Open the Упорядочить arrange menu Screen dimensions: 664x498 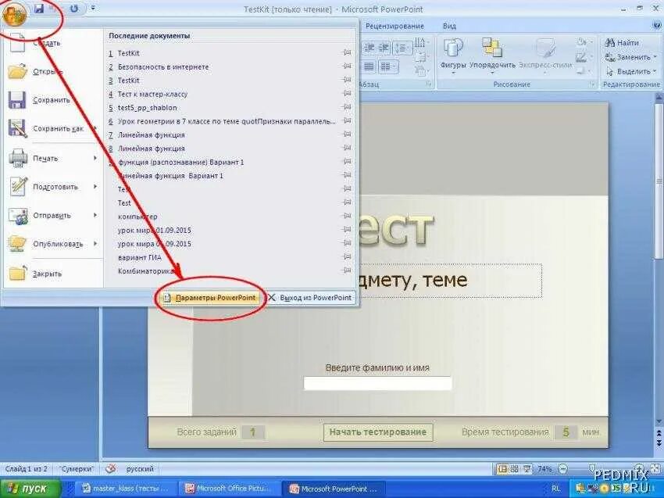point(492,56)
